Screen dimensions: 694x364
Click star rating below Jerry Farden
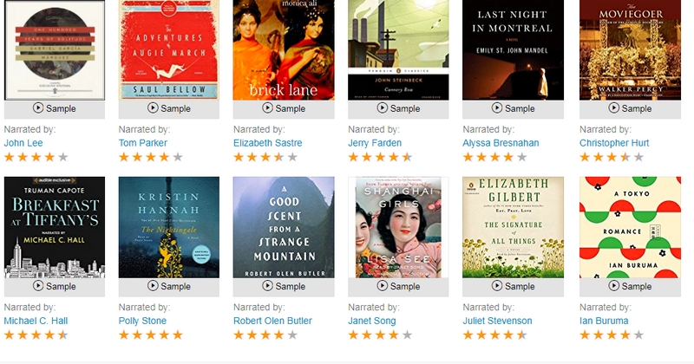[x=380, y=157]
